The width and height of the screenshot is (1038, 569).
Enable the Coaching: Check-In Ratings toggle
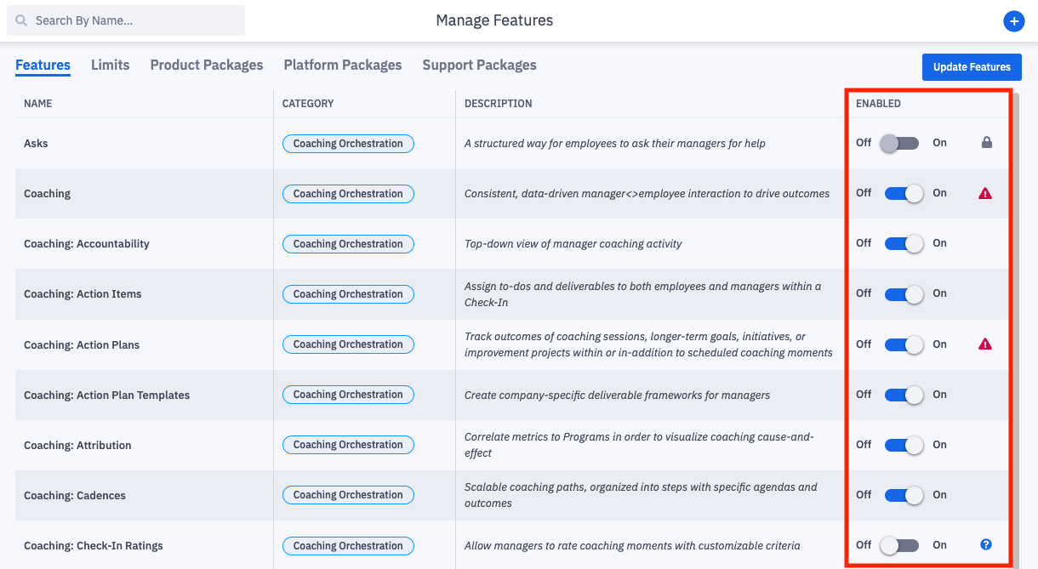(900, 545)
